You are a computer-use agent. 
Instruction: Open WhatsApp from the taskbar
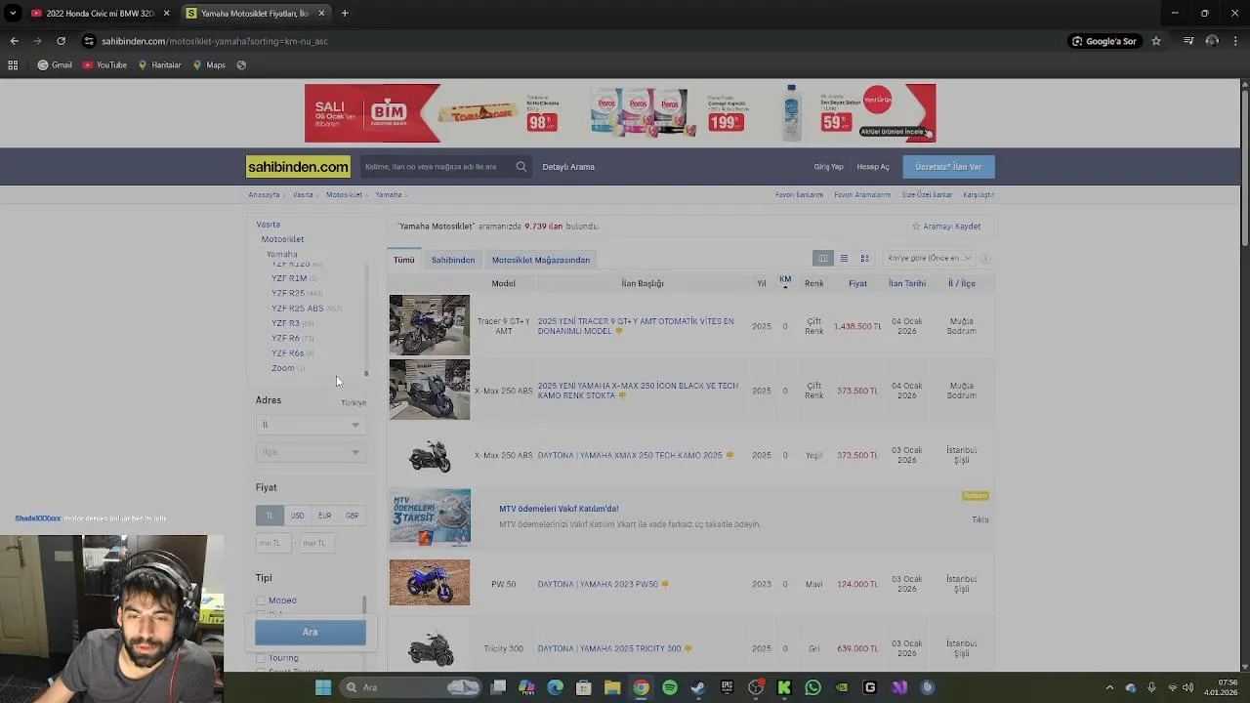tap(812, 687)
